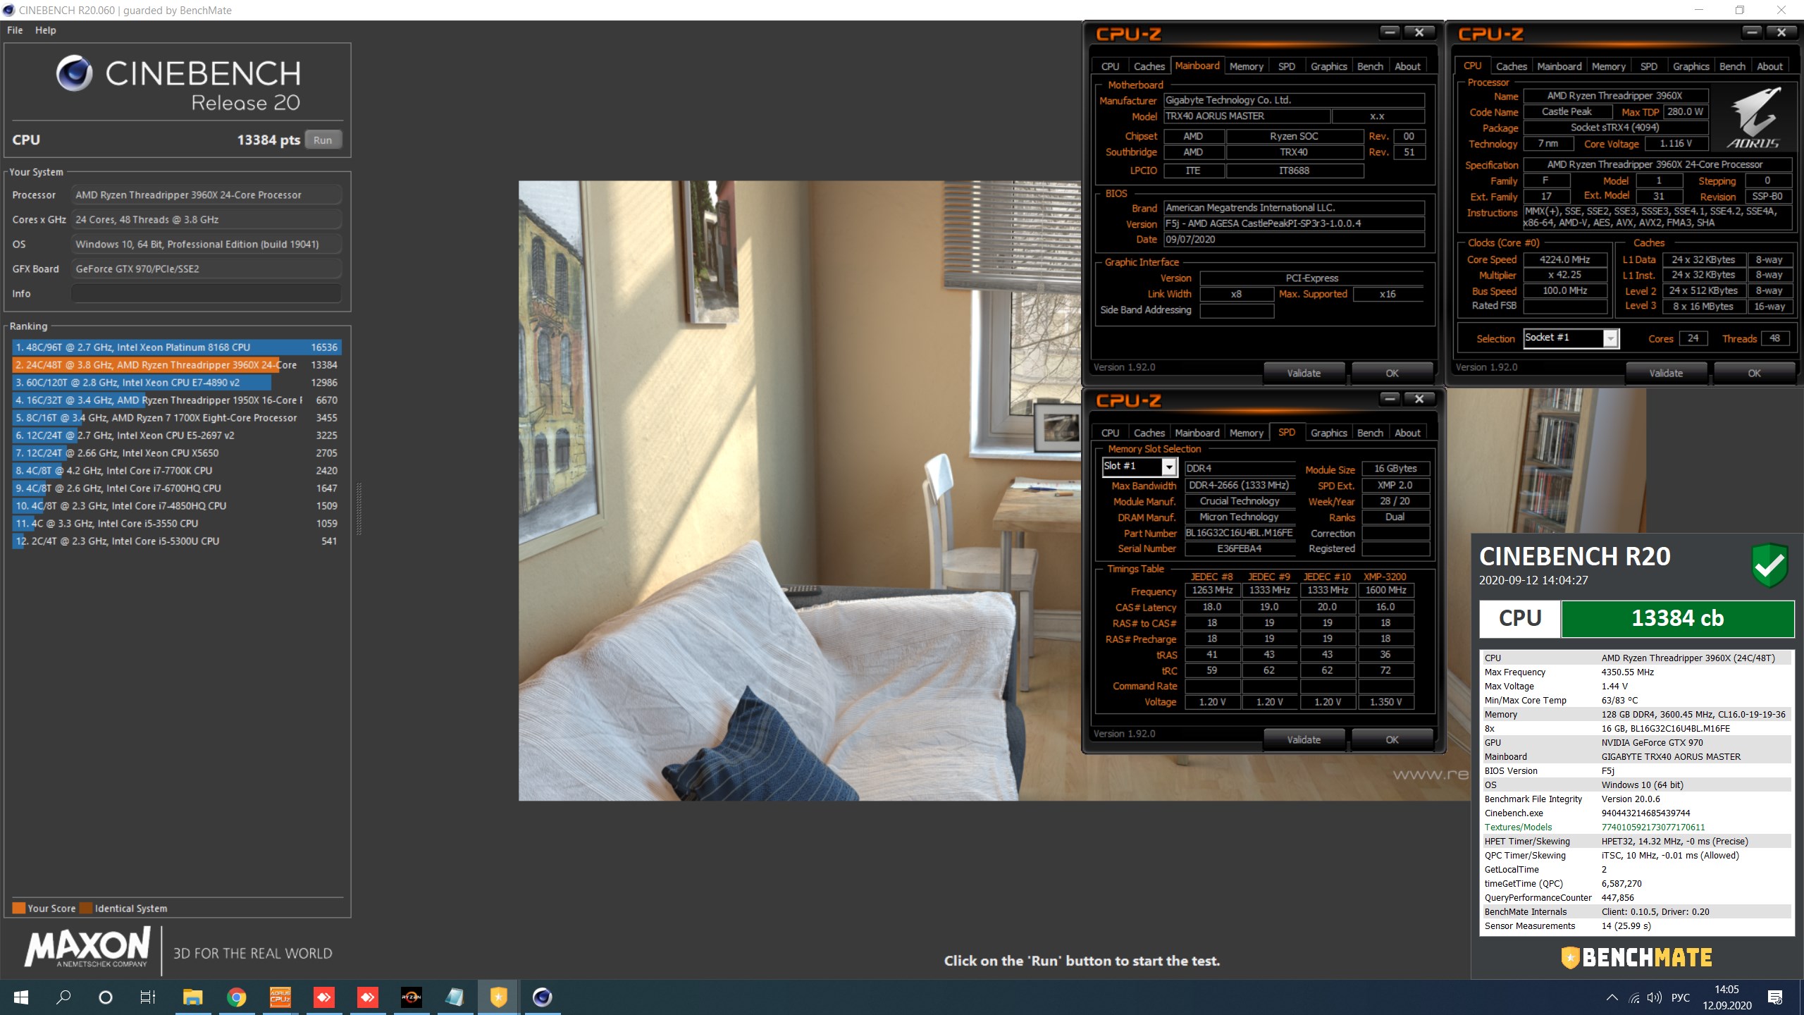Image resolution: width=1804 pixels, height=1015 pixels.
Task: Open taskbar search magnifier
Action: 63,997
